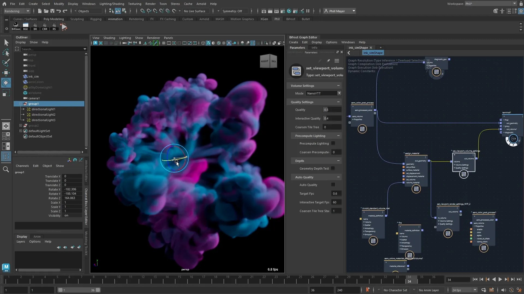This screenshot has height=294, width=524.
Task: Click the Open Scene folder icon
Action: pos(46,11)
